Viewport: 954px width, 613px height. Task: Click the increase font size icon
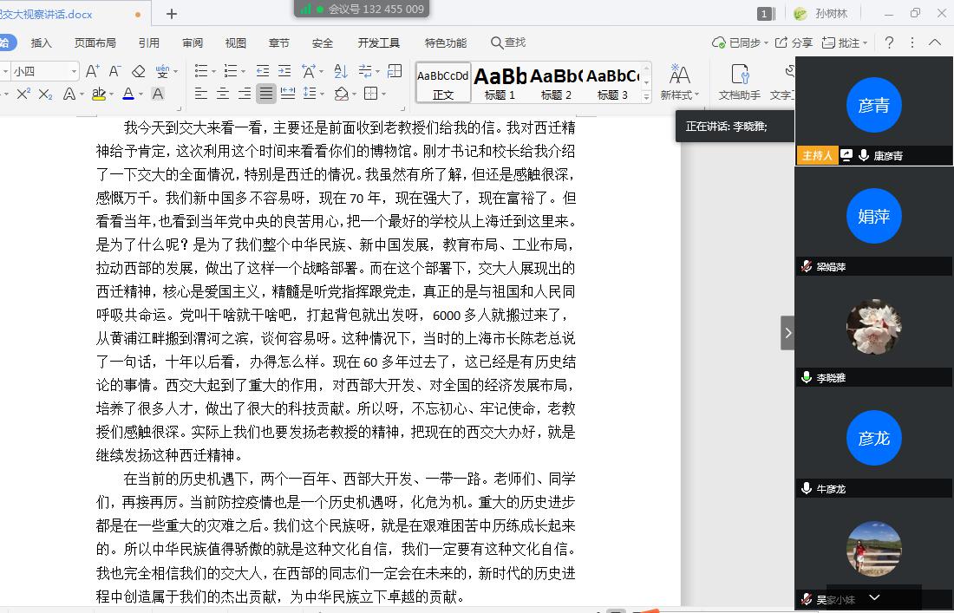point(92,71)
